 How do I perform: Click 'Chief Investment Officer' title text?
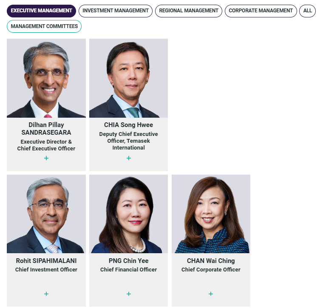tap(46, 270)
